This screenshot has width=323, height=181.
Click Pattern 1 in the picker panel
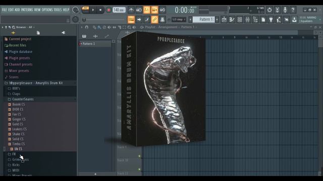coord(95,44)
